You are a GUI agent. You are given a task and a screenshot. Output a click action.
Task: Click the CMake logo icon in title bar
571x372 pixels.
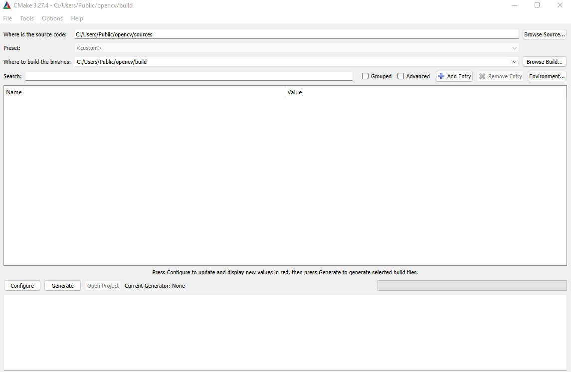tap(7, 5)
